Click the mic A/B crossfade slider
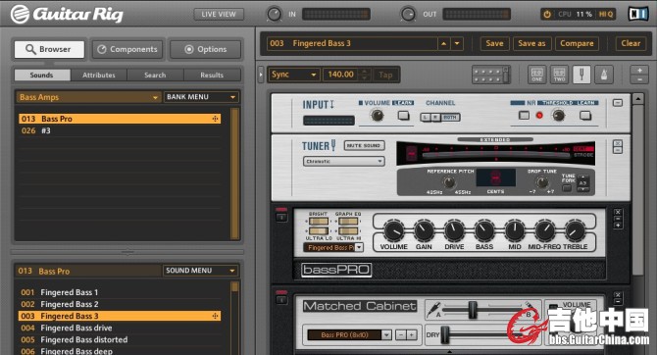Image resolution: width=657 pixels, height=355 pixels. coord(473,311)
